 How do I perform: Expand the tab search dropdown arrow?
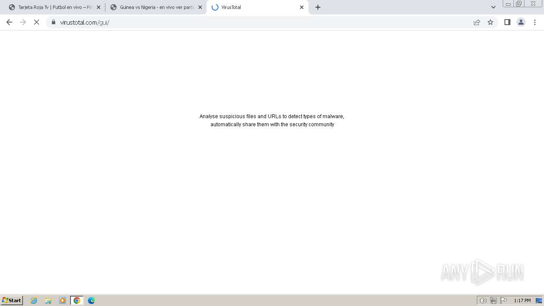coord(493,7)
